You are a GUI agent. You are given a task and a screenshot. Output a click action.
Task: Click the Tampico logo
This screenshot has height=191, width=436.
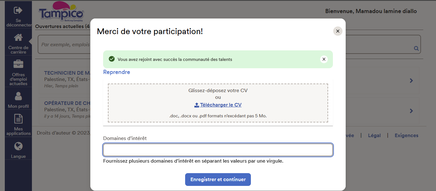point(61,12)
